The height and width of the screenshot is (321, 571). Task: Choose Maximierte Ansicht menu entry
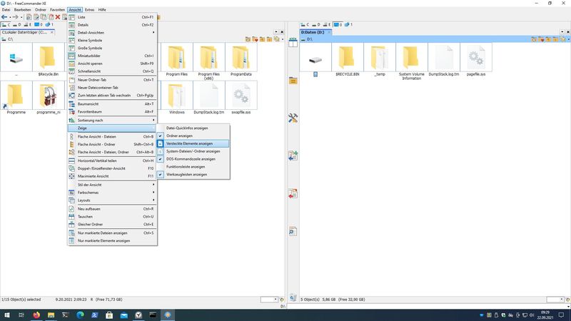click(112, 176)
